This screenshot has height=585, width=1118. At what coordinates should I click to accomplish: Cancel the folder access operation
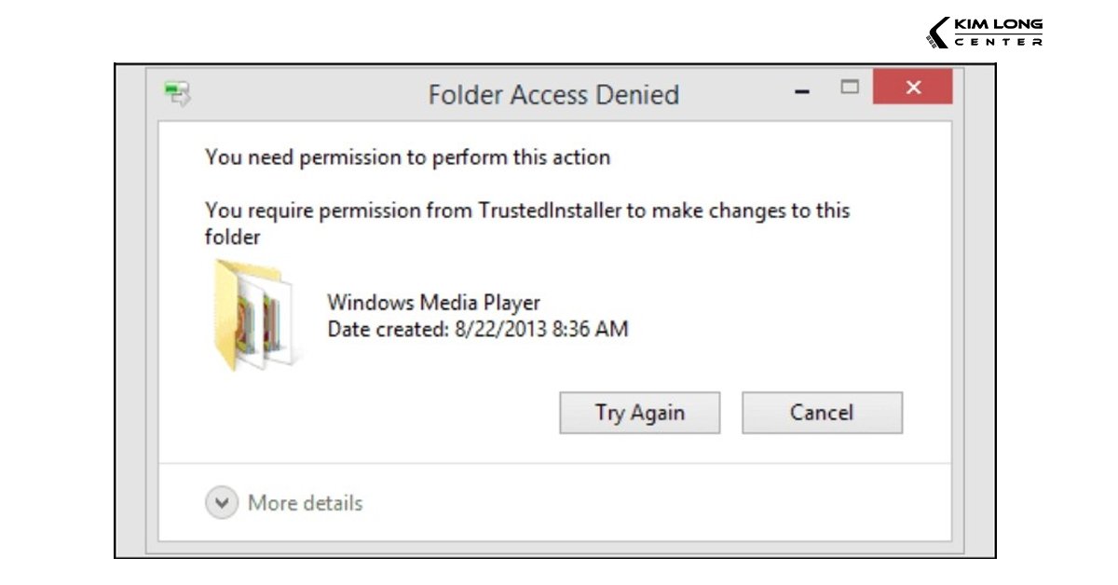click(822, 413)
